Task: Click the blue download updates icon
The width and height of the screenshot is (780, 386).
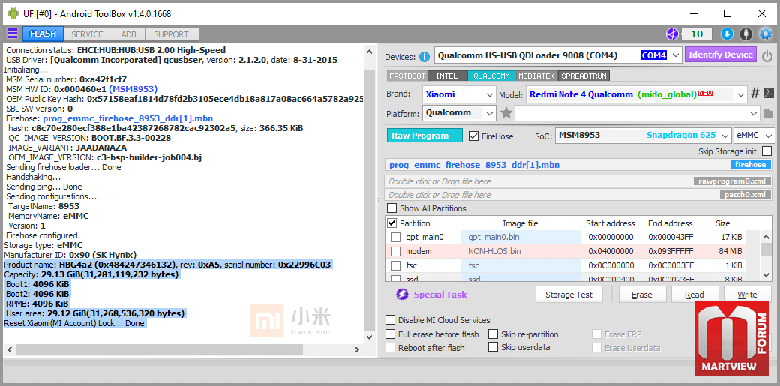Action: point(727,34)
